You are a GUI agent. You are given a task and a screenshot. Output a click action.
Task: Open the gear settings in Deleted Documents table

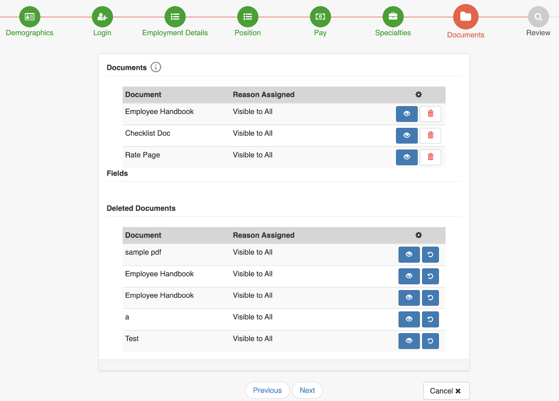(418, 235)
